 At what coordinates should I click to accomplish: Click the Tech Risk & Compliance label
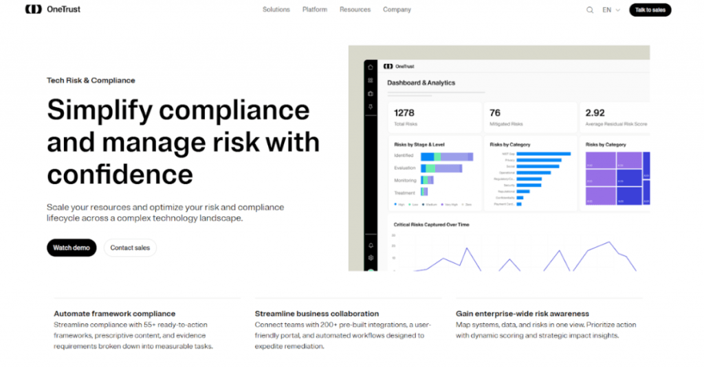pyautogui.click(x=91, y=80)
